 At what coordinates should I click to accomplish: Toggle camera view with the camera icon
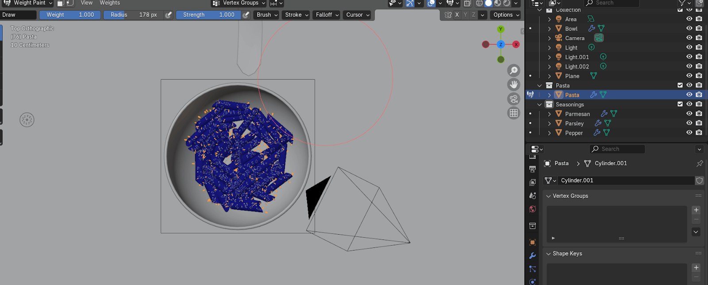(513, 99)
